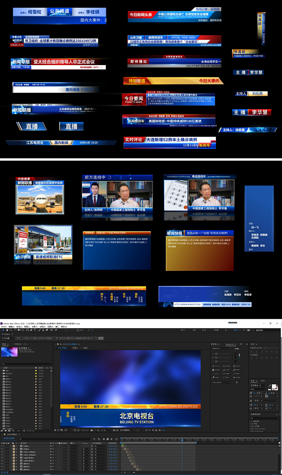Hide layer 9 using its eye toggle
The width and height of the screenshot is (282, 475).
point(2,469)
